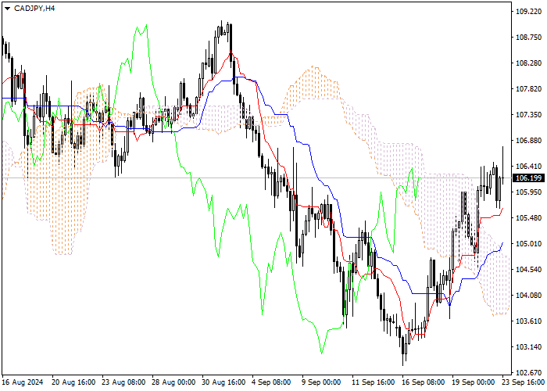547x391 pixels.
Task: Click the 107.350 price scale label
Action: [528, 115]
